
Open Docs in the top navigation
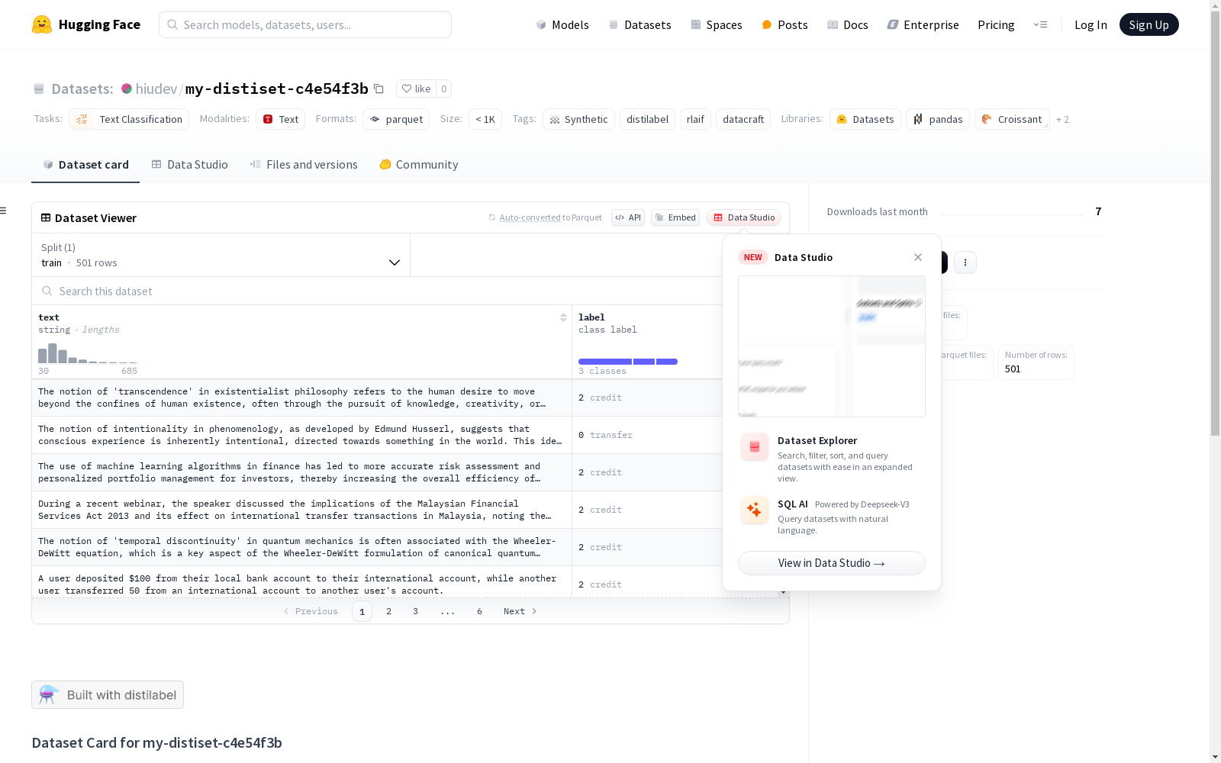[x=848, y=24]
